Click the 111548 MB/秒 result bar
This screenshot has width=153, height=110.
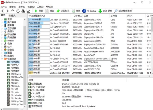click(x=39, y=19)
